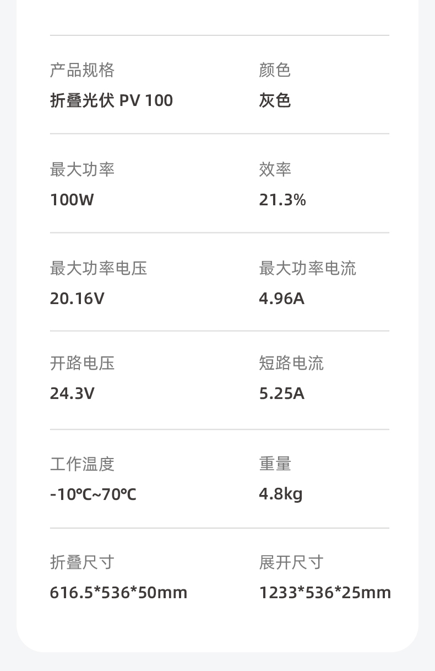The width and height of the screenshot is (435, 671).
Task: Click the 最大功率电流 label
Action: 308,268
